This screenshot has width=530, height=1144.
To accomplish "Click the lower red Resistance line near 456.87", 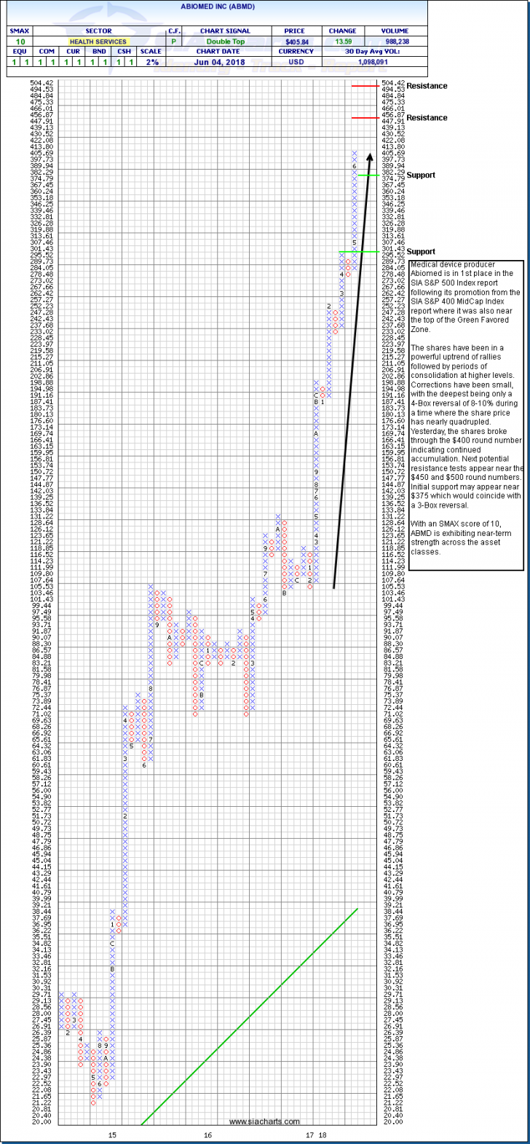I will 364,117.
